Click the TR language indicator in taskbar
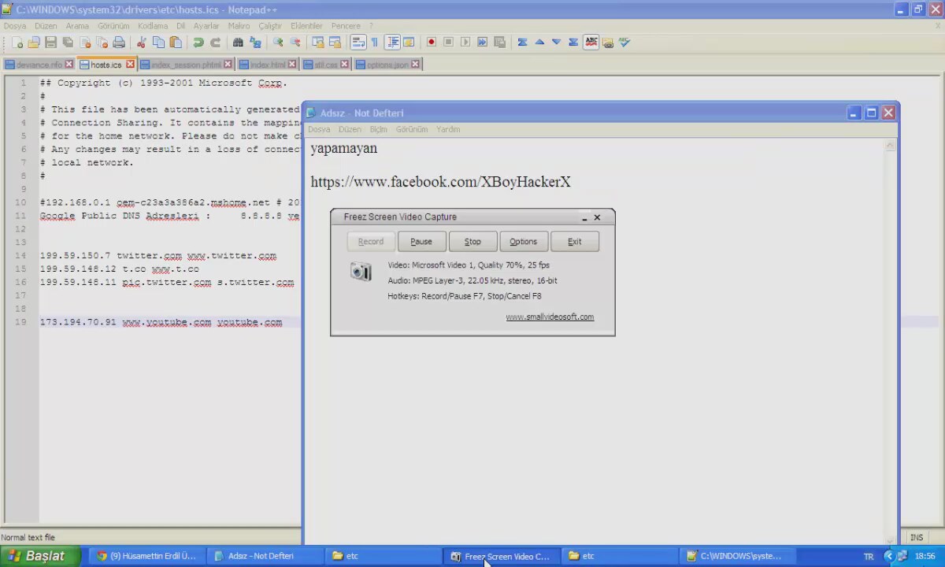Viewport: 945px width, 567px height. click(869, 556)
